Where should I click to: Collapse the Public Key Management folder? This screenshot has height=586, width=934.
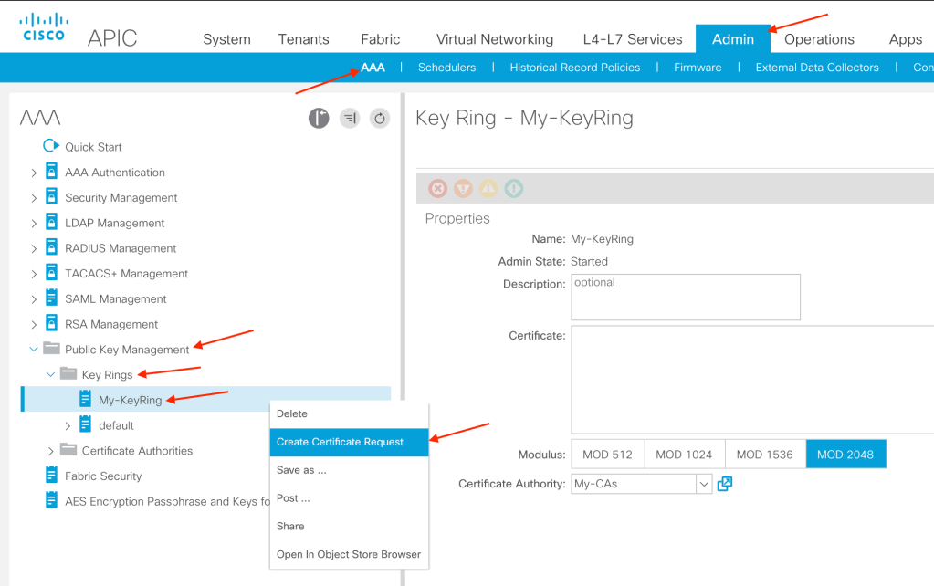(x=34, y=349)
